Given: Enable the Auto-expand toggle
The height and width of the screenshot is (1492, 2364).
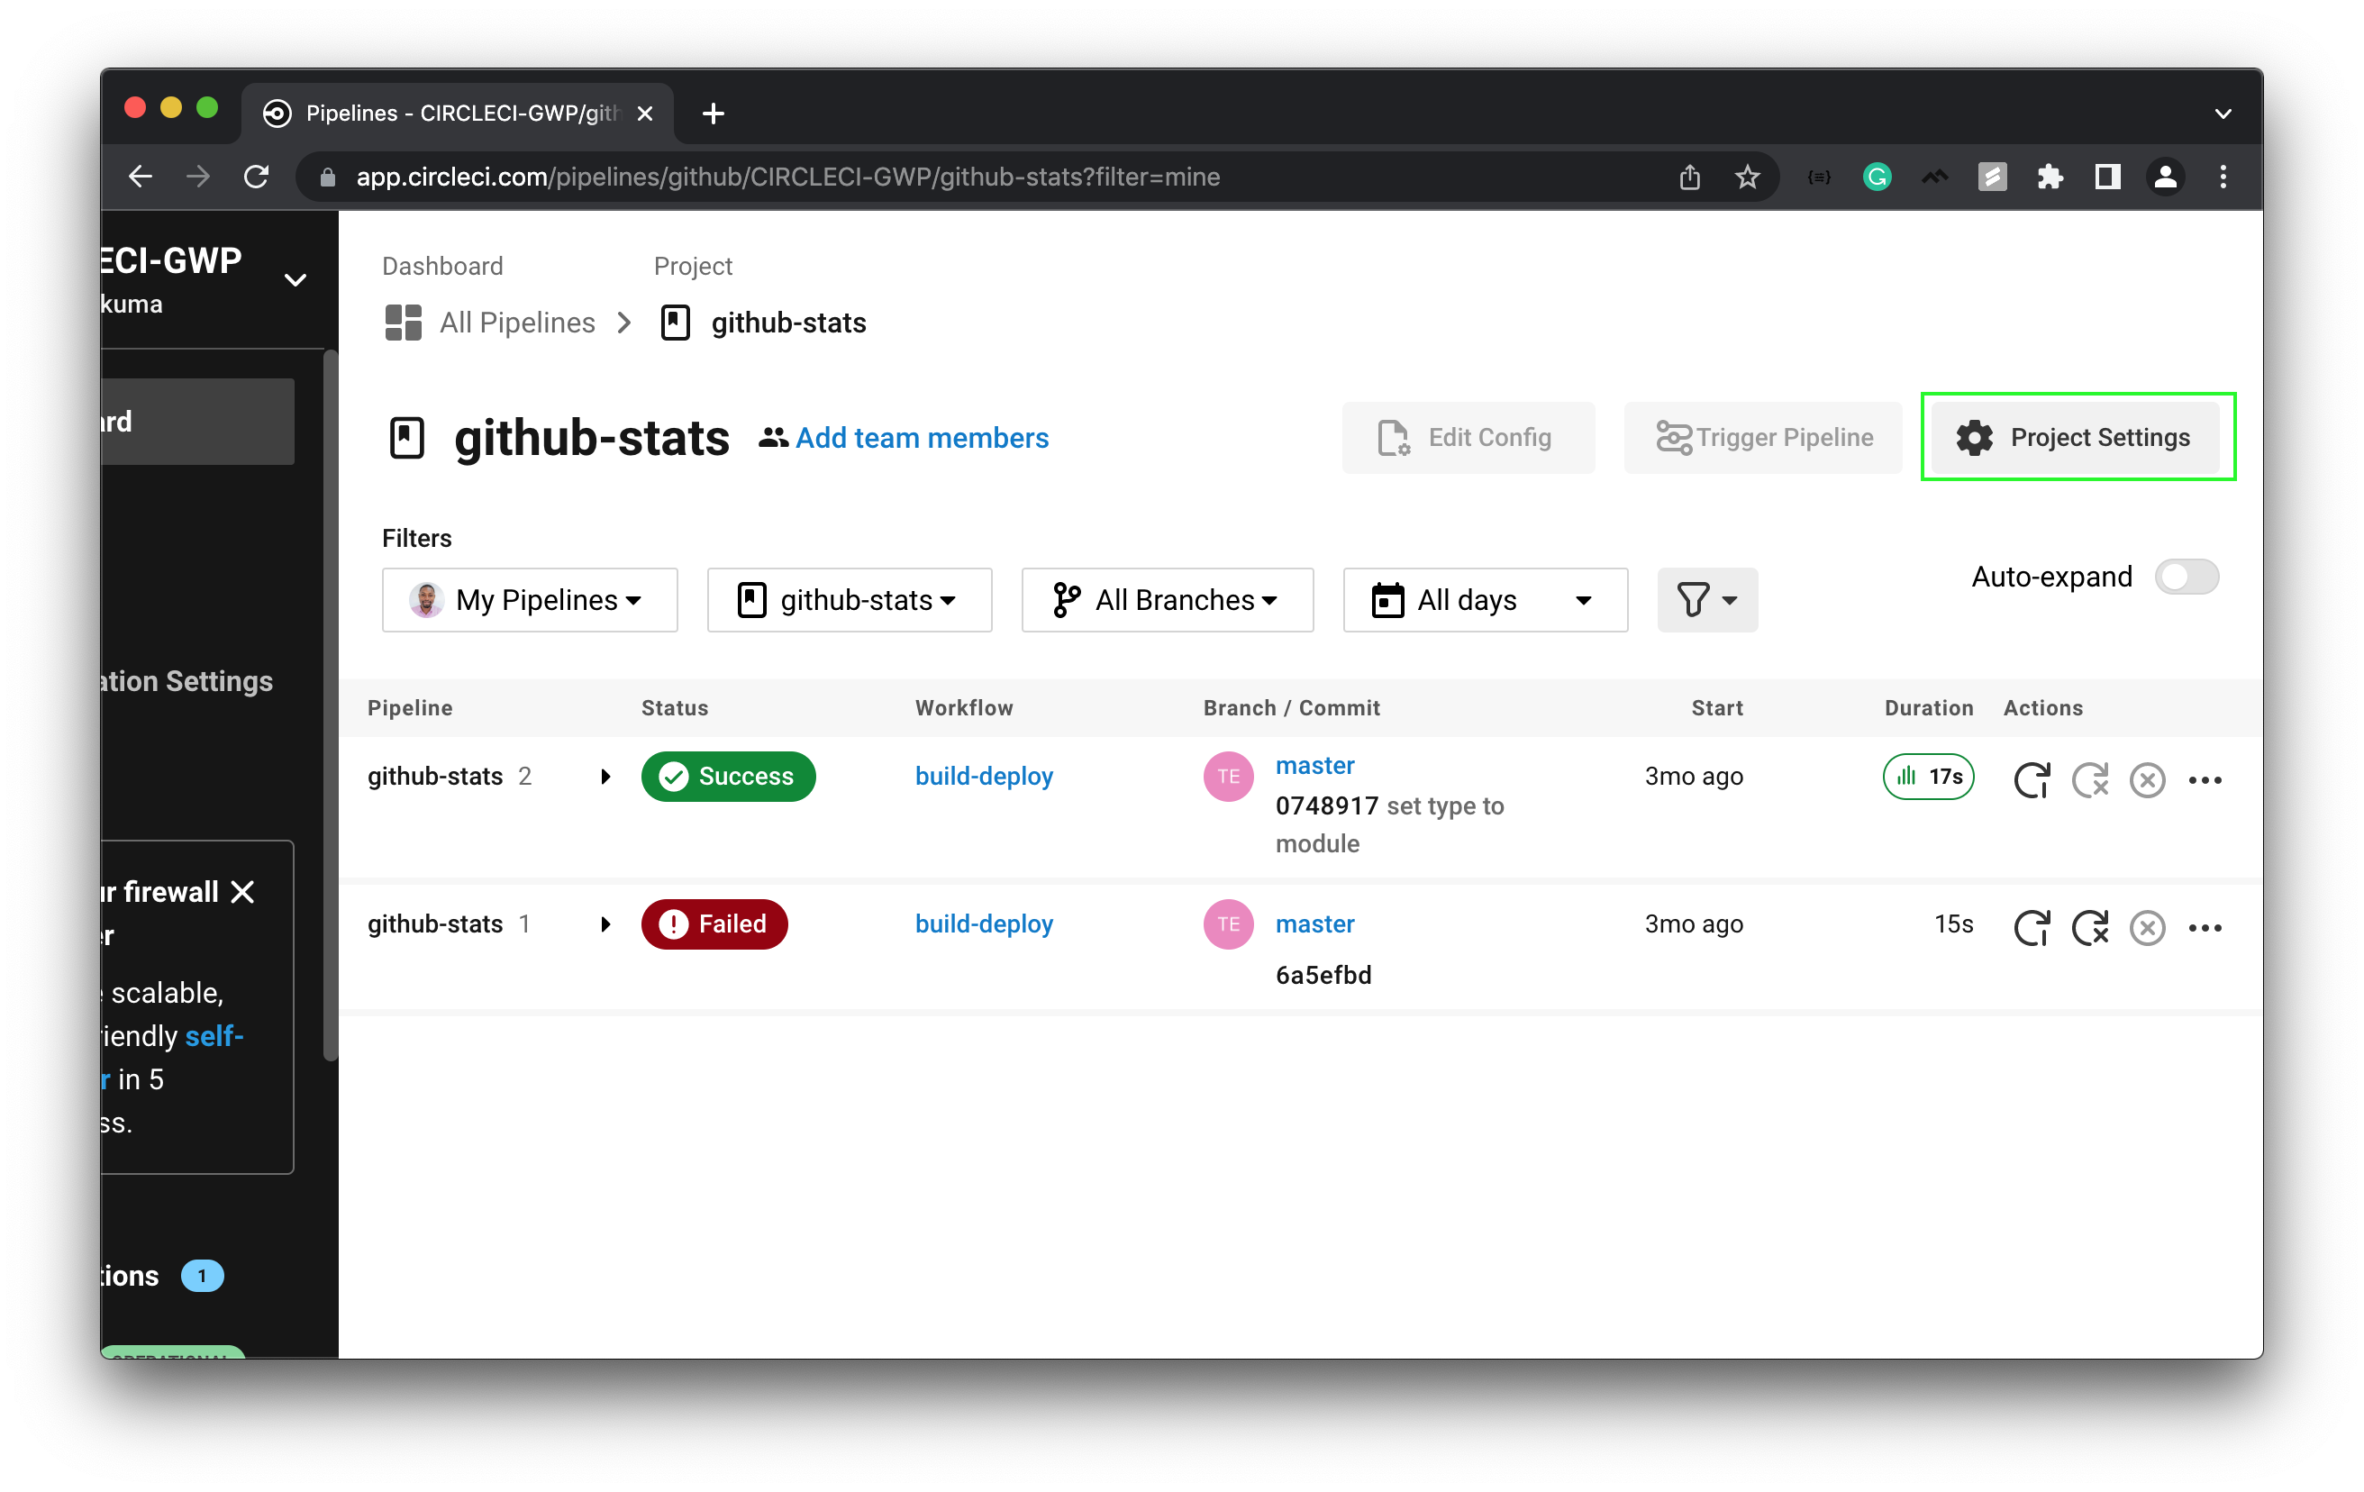Looking at the screenshot, I should click(x=2187, y=578).
